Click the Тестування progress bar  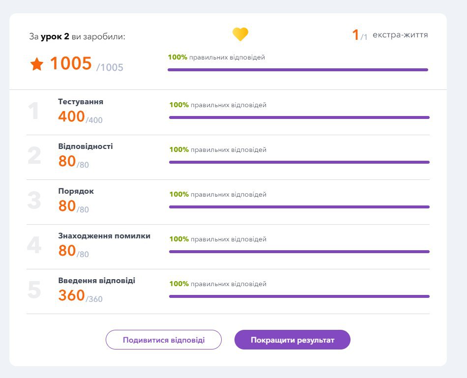pos(299,117)
